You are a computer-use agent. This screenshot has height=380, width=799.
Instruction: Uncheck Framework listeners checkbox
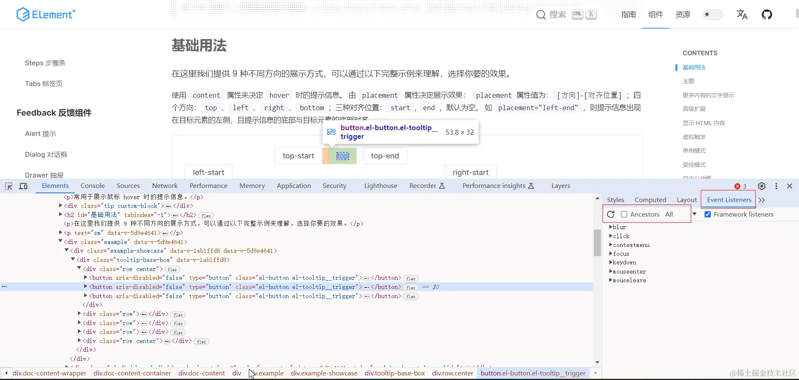coord(707,214)
